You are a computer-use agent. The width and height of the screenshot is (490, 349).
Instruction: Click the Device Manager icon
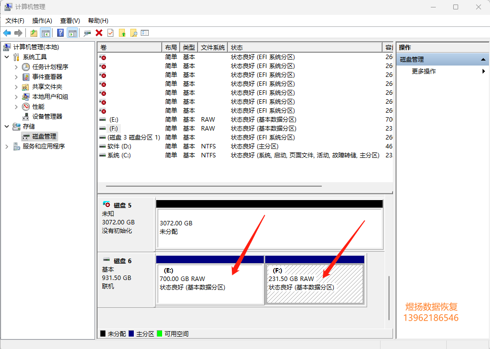26,117
